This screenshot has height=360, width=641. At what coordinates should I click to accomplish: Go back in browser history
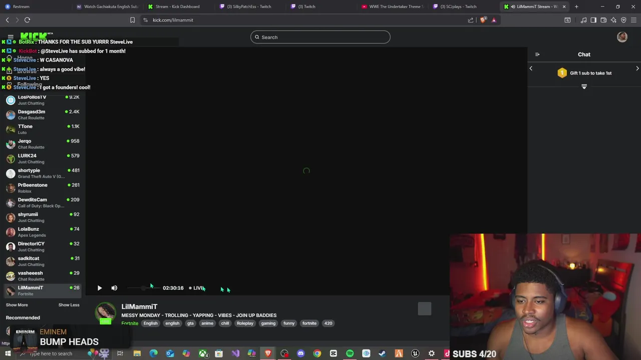[7, 20]
